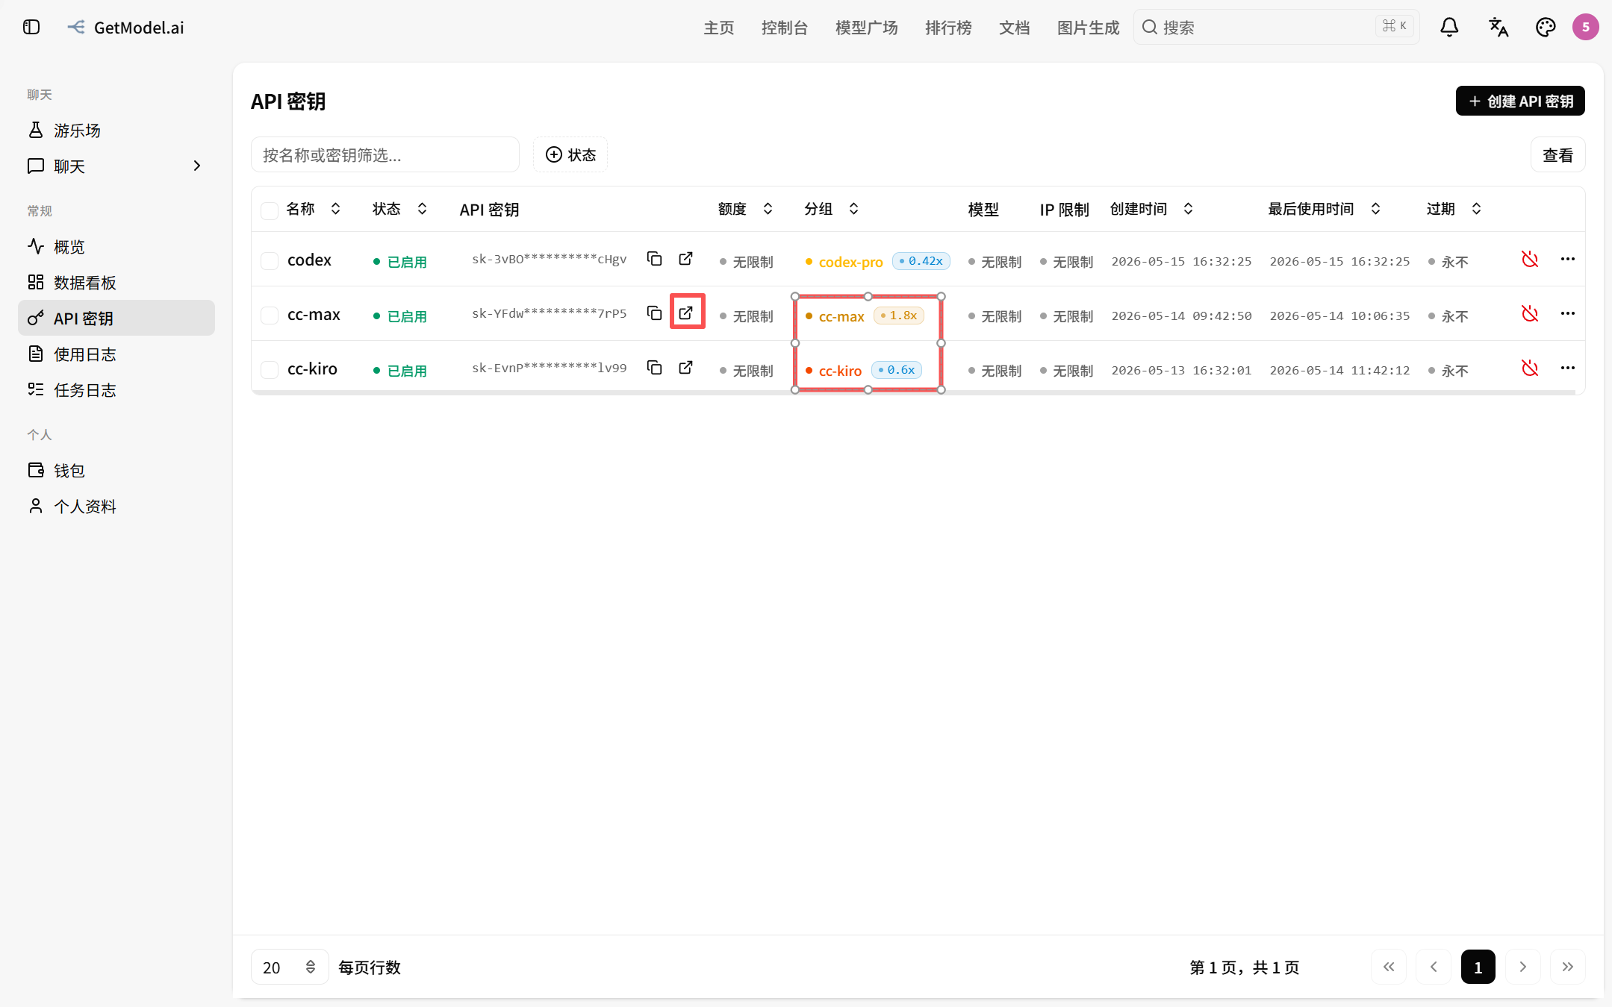Screen dimensions: 1612x1007
Task: Go to previous page
Action: (x=1434, y=967)
